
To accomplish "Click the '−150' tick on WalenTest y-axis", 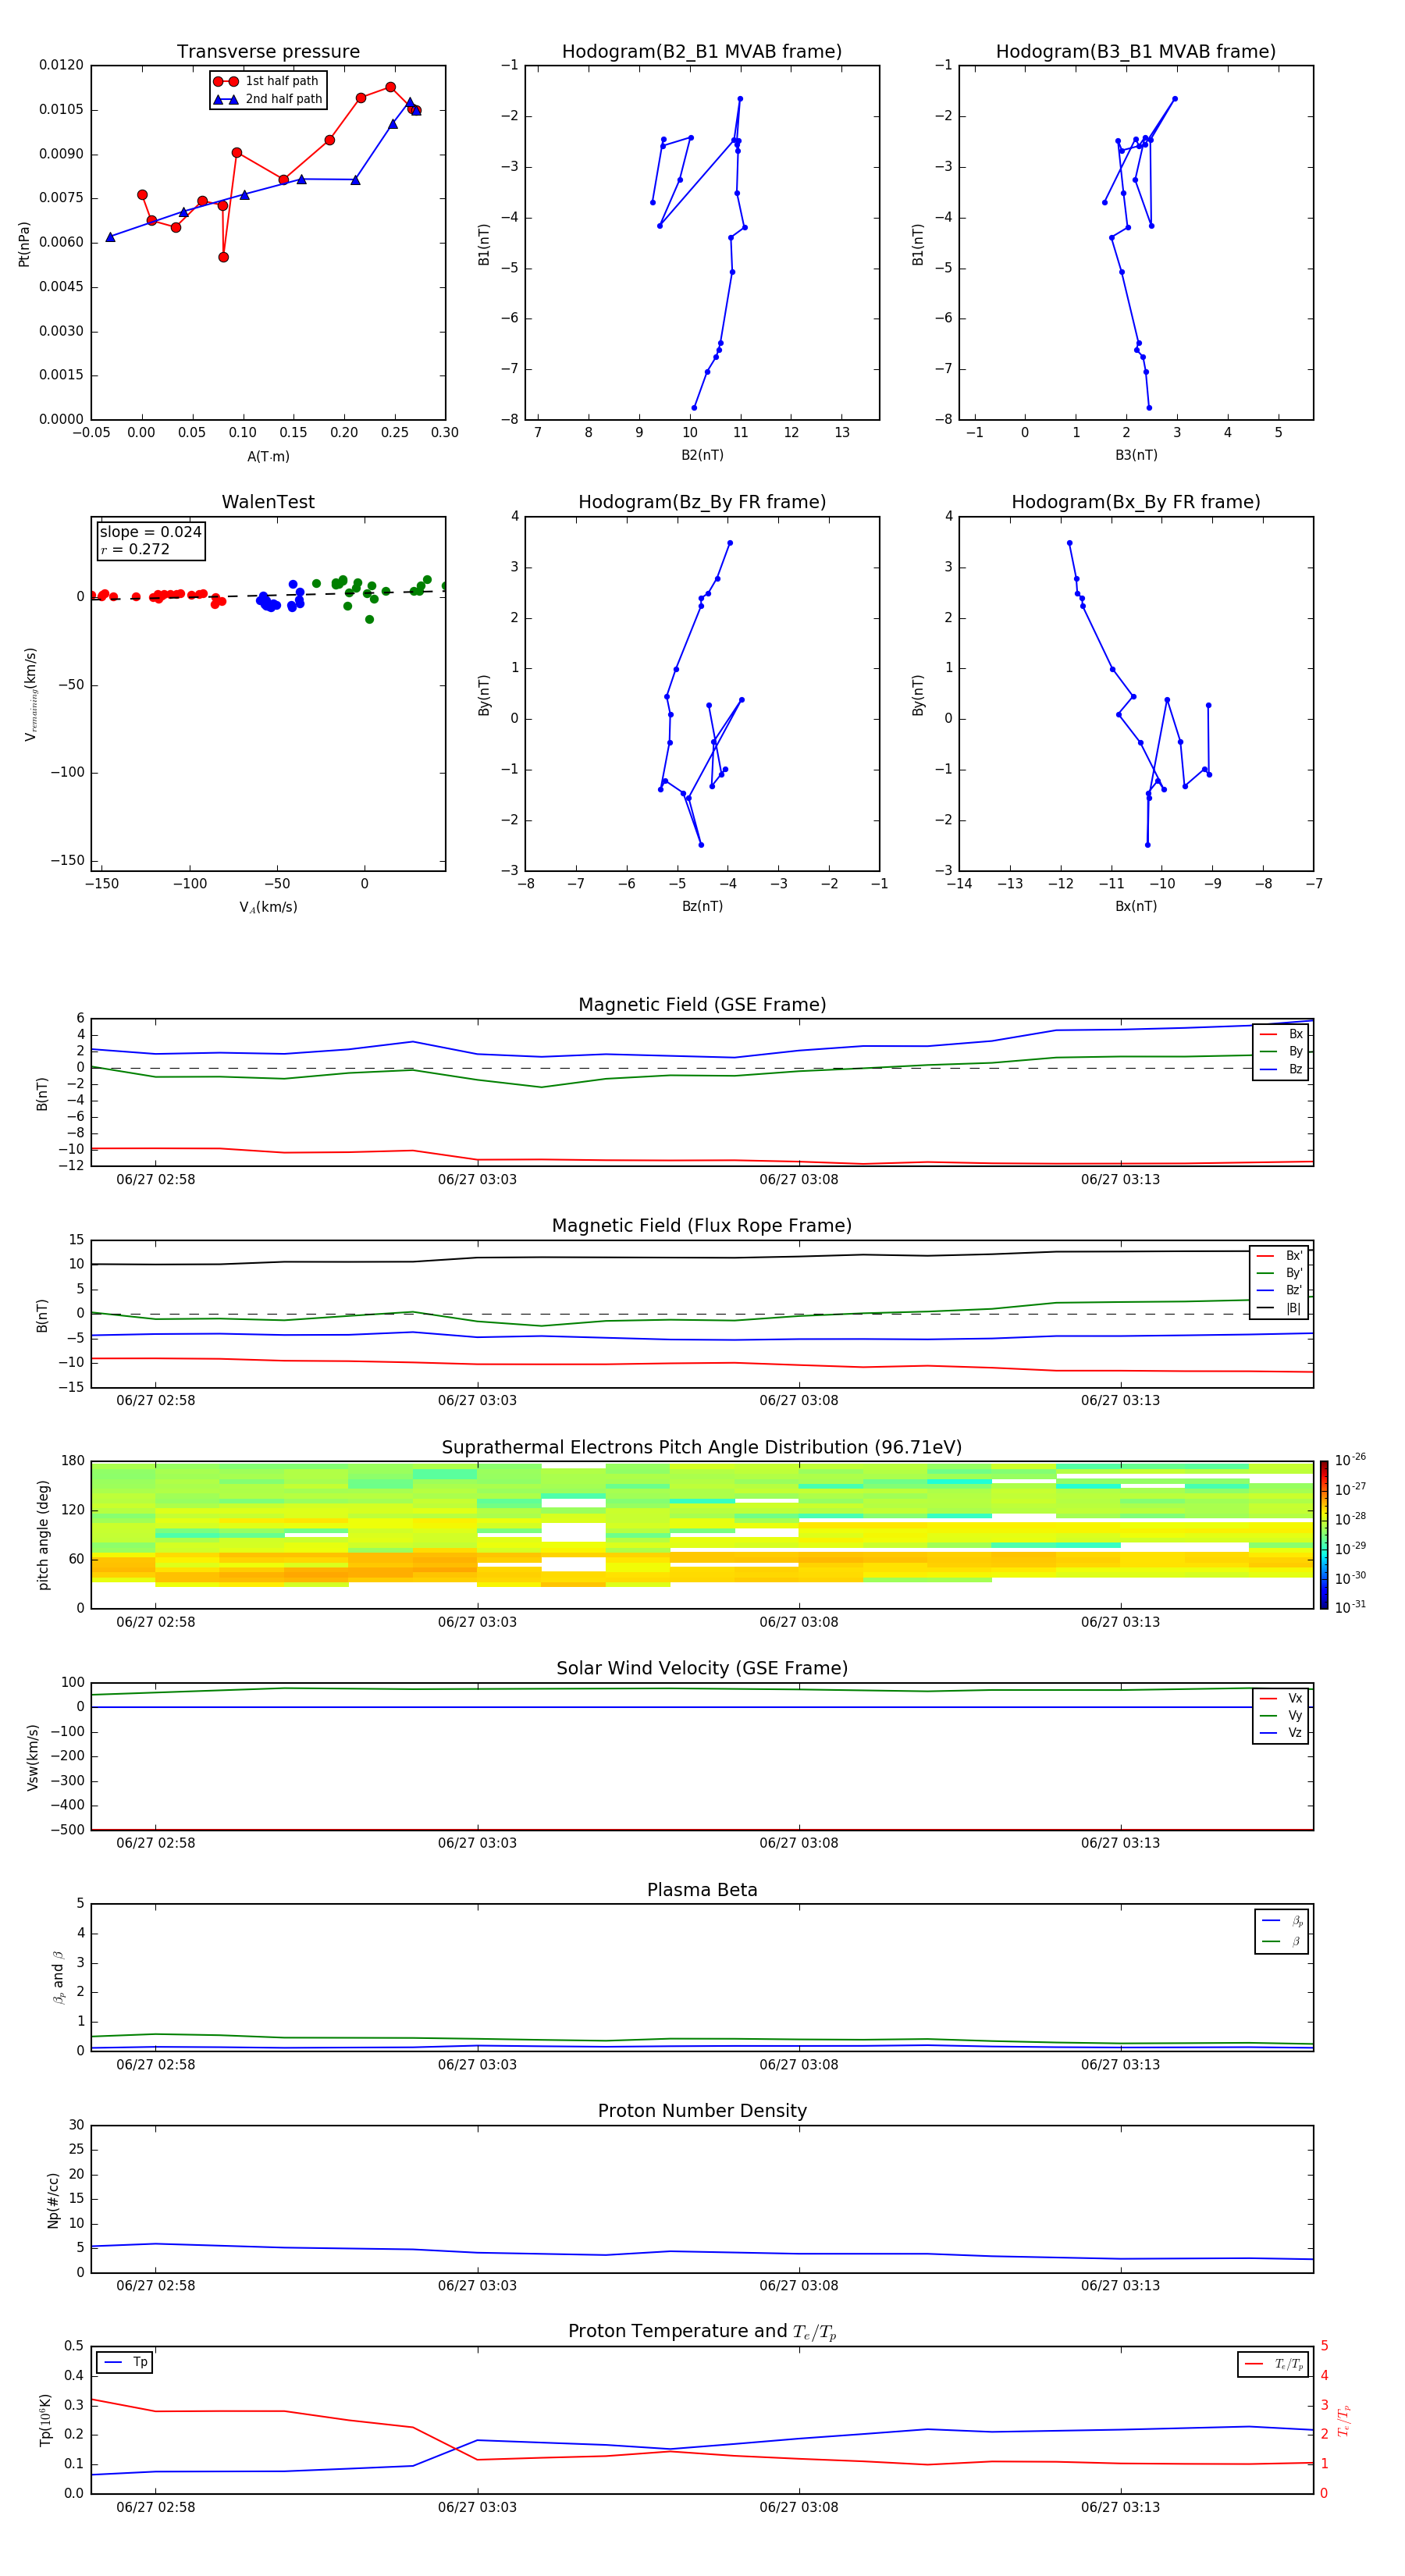I will (68, 860).
